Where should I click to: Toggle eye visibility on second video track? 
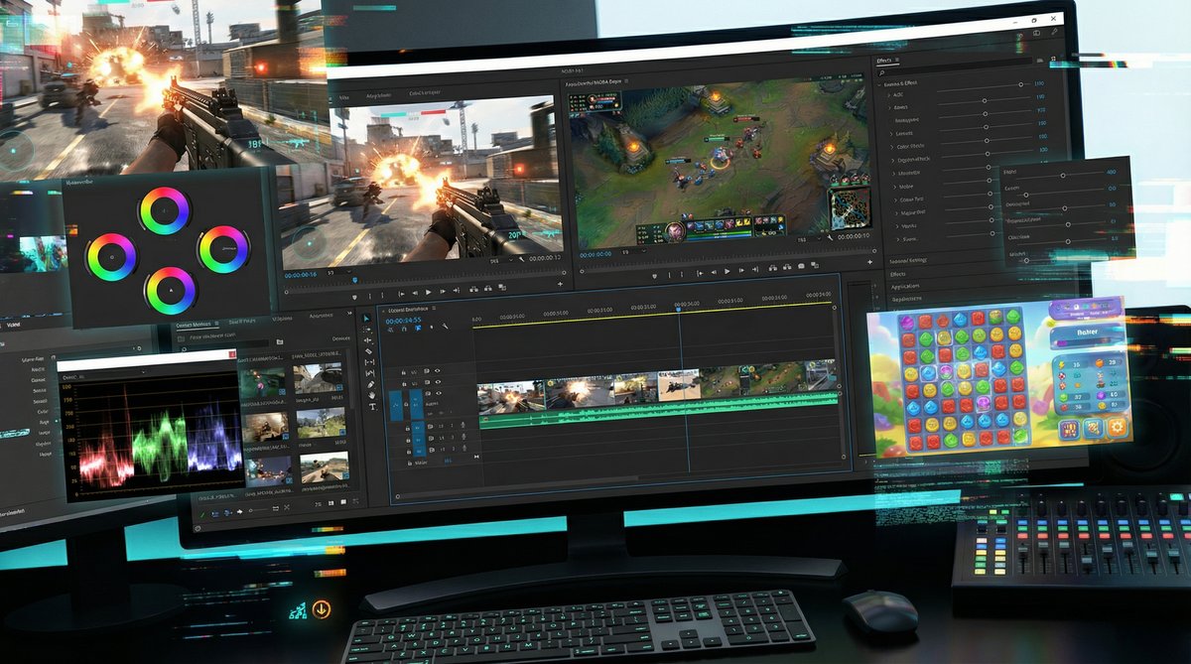438,382
